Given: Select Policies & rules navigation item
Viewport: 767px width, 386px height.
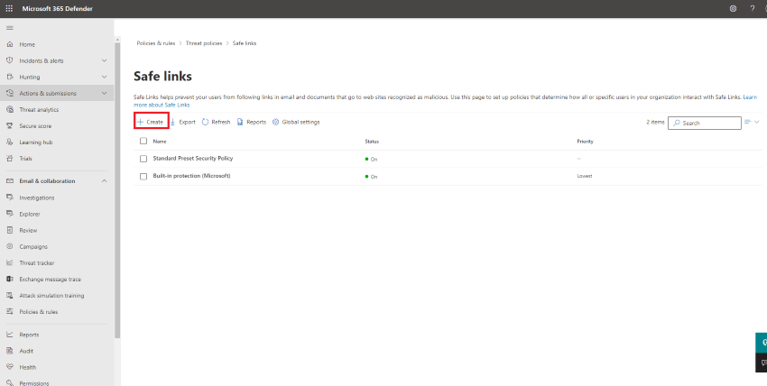Looking at the screenshot, I should tap(39, 312).
